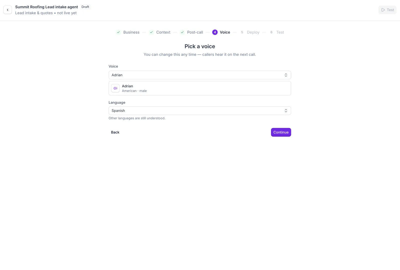Select the Voice step 4
The height and width of the screenshot is (270, 400).
pyautogui.click(x=221, y=32)
